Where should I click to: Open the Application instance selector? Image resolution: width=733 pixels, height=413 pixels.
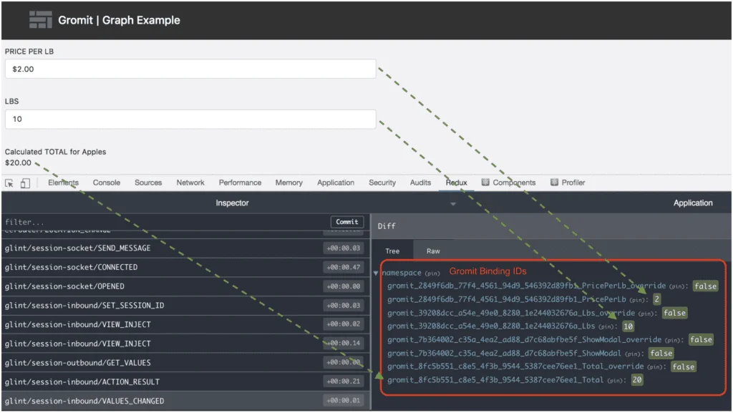click(692, 203)
